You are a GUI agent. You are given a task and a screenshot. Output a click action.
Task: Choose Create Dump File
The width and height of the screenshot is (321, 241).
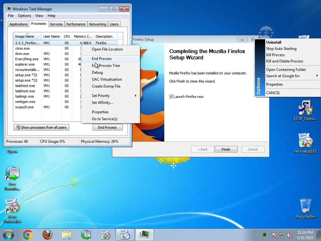(111, 86)
